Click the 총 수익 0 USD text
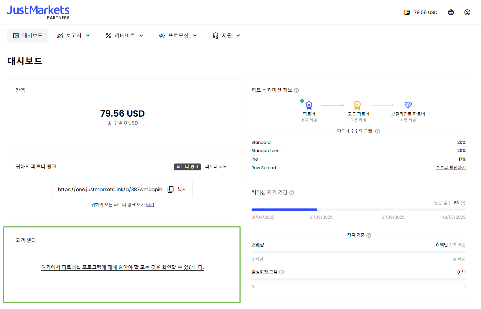 (122, 123)
